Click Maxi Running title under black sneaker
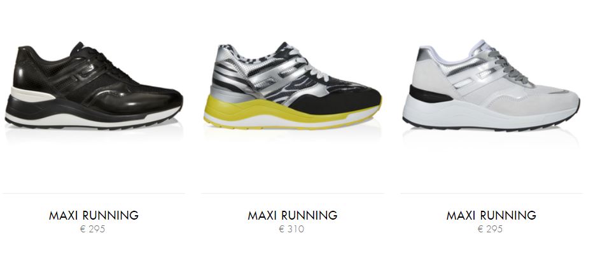593x259 pixels. [x=94, y=215]
